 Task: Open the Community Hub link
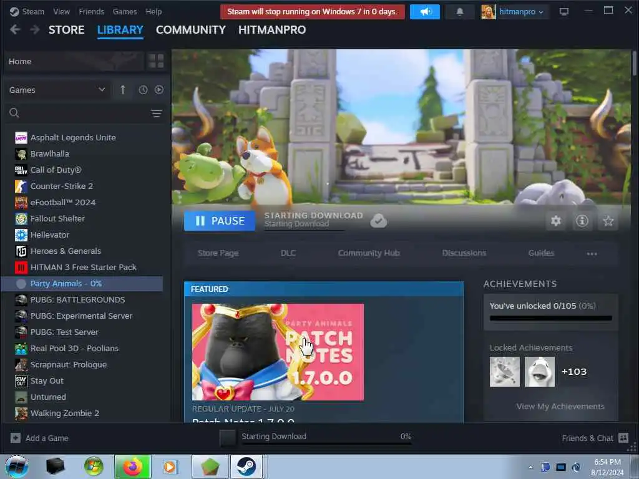[369, 253]
